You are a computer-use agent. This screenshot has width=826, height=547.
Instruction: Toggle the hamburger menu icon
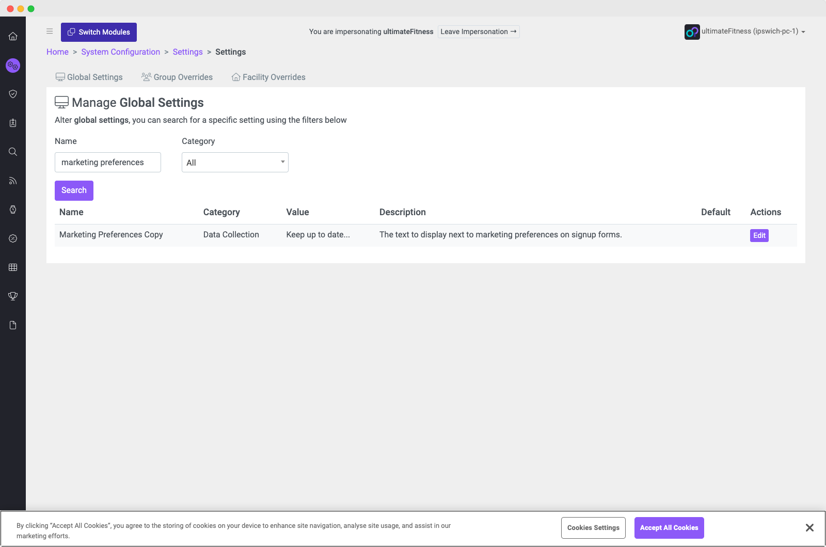tap(50, 31)
